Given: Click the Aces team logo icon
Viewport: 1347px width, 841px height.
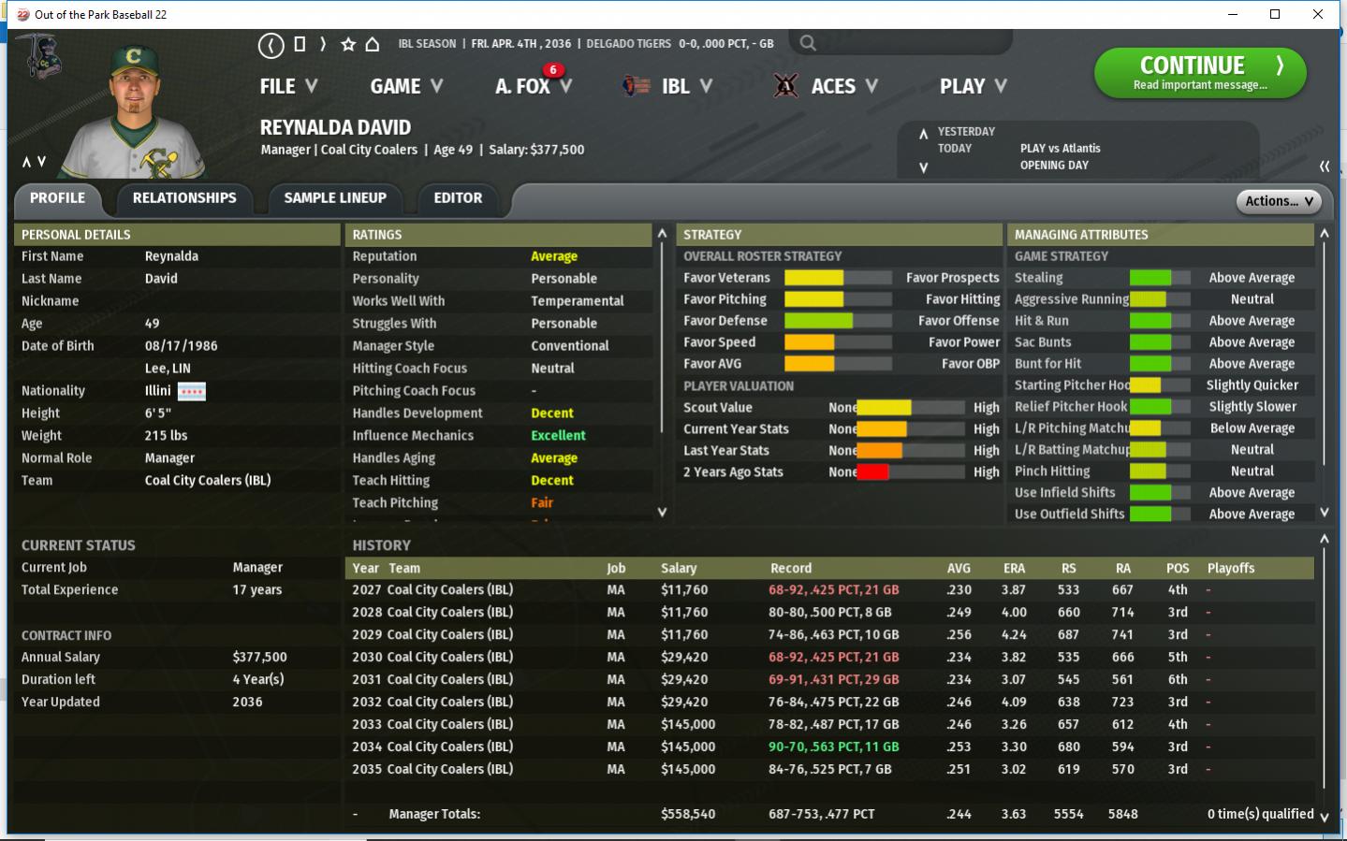Looking at the screenshot, I should (785, 86).
